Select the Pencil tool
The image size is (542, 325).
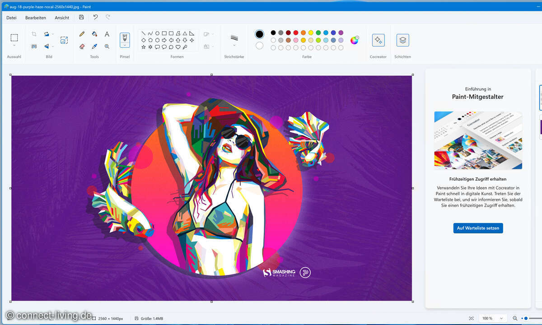tap(82, 34)
